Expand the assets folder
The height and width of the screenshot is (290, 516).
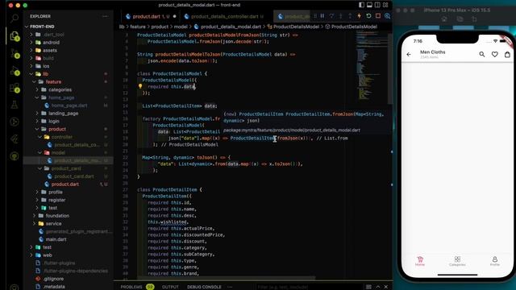point(50,50)
